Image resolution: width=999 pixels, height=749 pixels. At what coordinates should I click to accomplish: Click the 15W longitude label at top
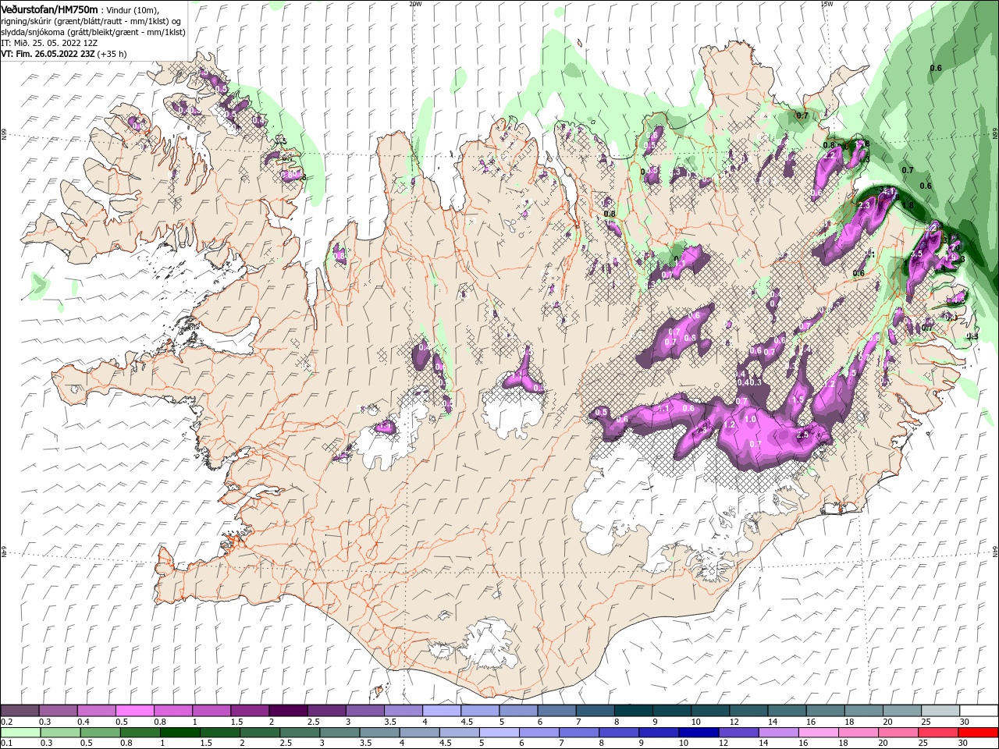(x=827, y=3)
